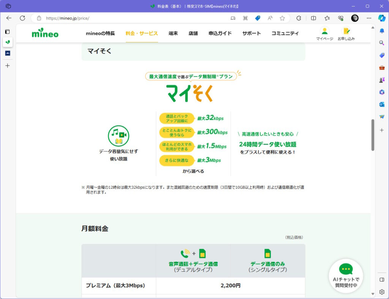
Task: Launch Copilot from the toolbar
Action: click(382, 18)
